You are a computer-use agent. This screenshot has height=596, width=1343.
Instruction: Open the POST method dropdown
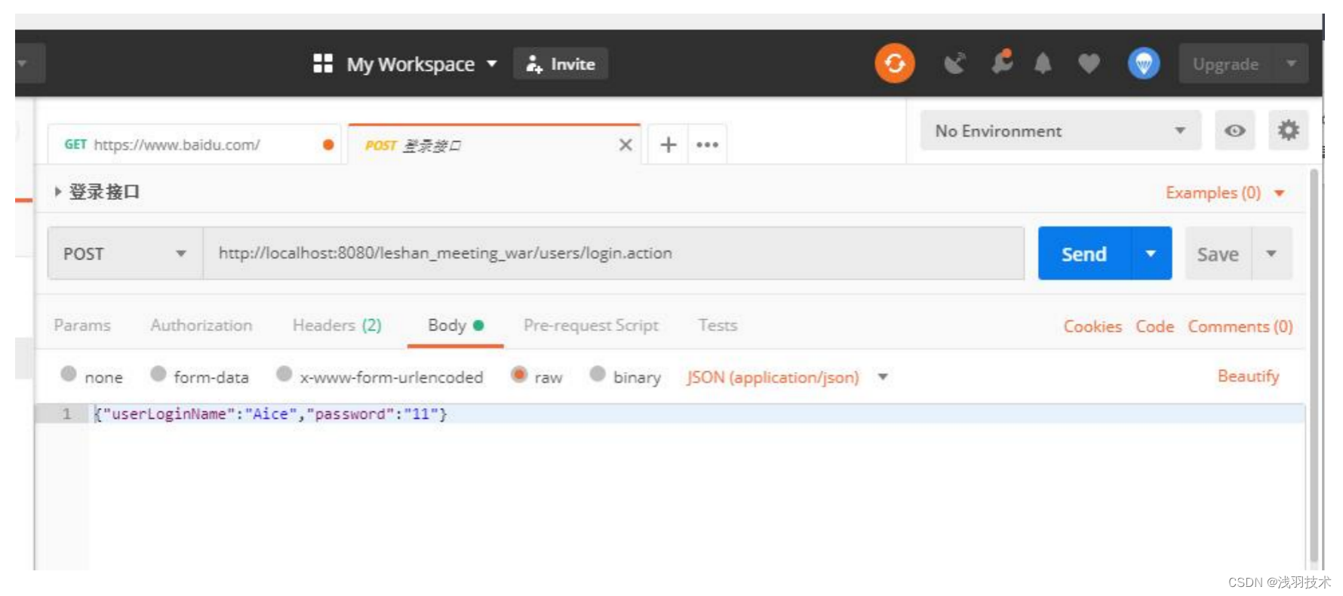[125, 253]
